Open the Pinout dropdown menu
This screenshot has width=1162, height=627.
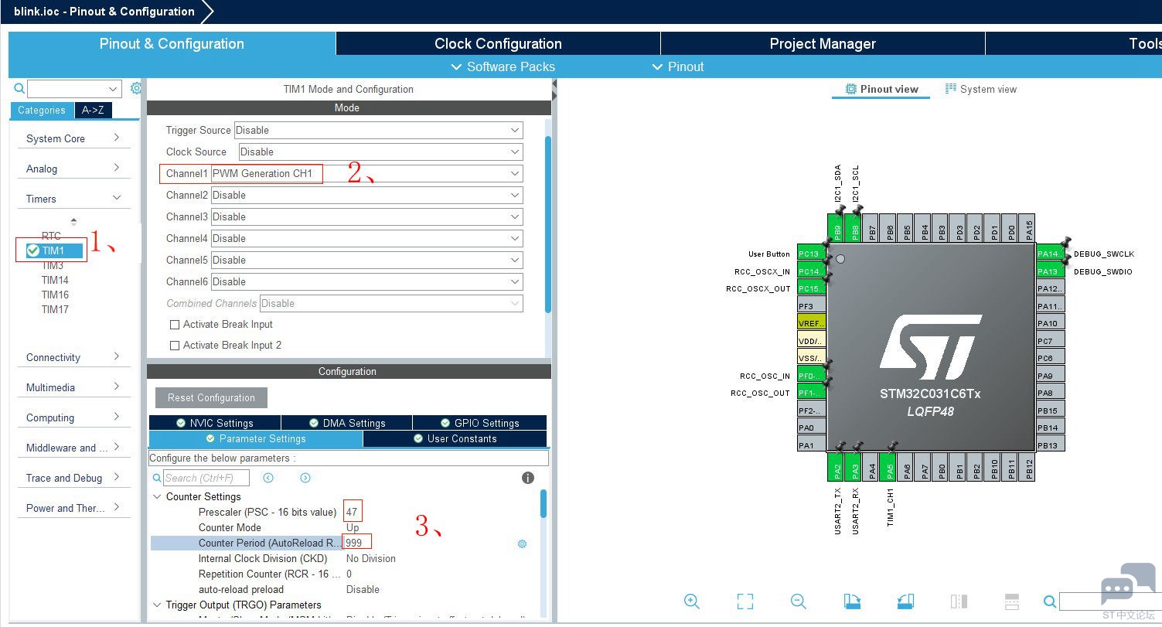677,66
